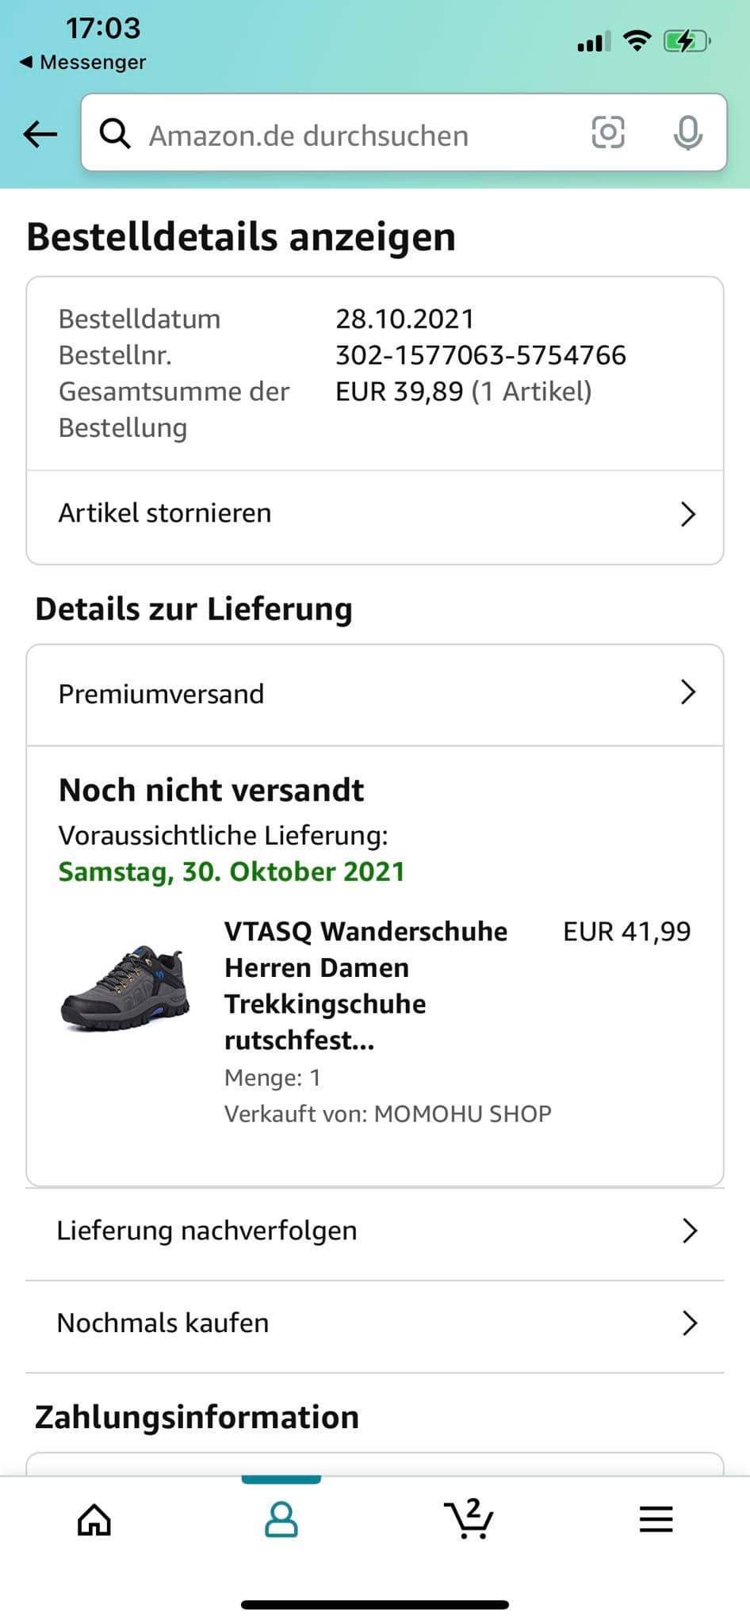
Task: Expand the Premiumversand chevron
Action: coord(688,692)
